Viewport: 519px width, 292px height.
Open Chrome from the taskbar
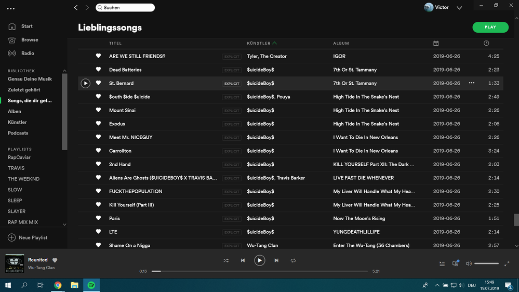[x=58, y=285]
